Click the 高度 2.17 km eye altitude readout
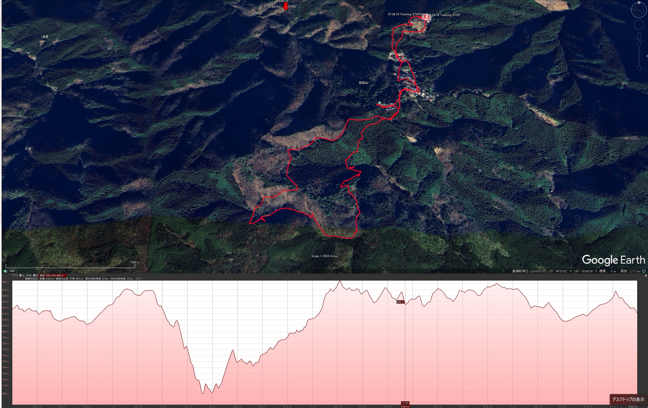The width and height of the screenshot is (648, 408). pyautogui.click(x=630, y=271)
